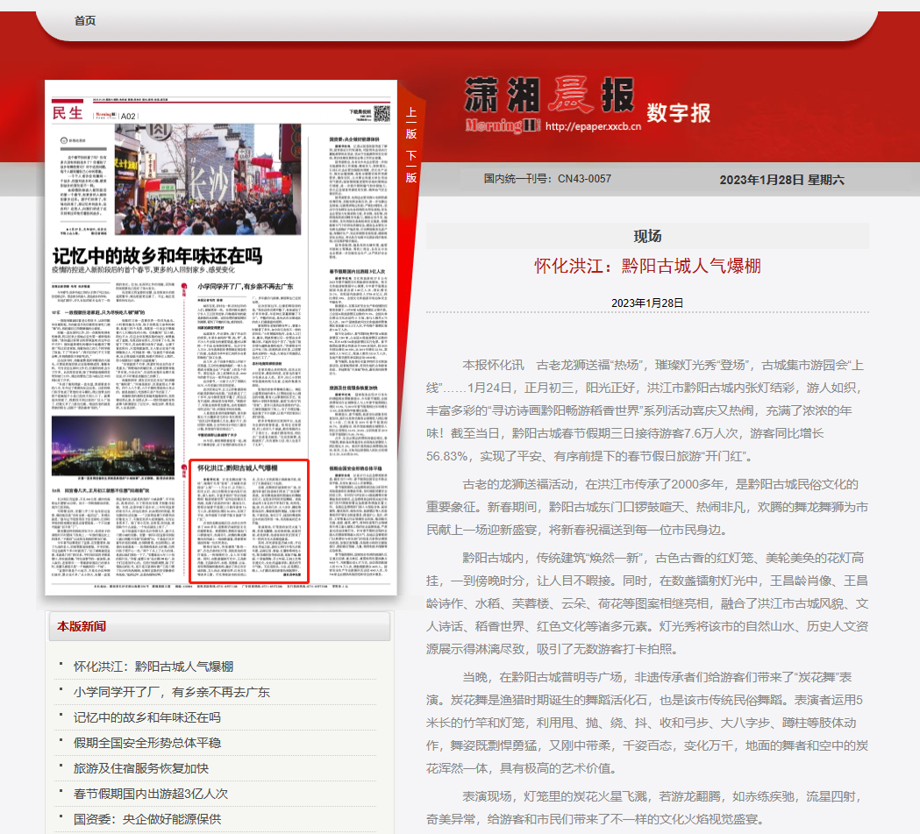Viewport: 920px width, 834px height.
Task: Click the 现场 column heading
Action: pyautogui.click(x=647, y=237)
